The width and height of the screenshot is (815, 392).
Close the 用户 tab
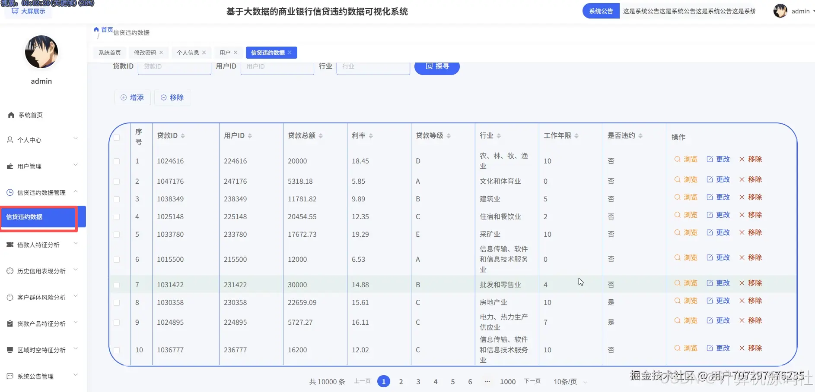[x=235, y=52]
